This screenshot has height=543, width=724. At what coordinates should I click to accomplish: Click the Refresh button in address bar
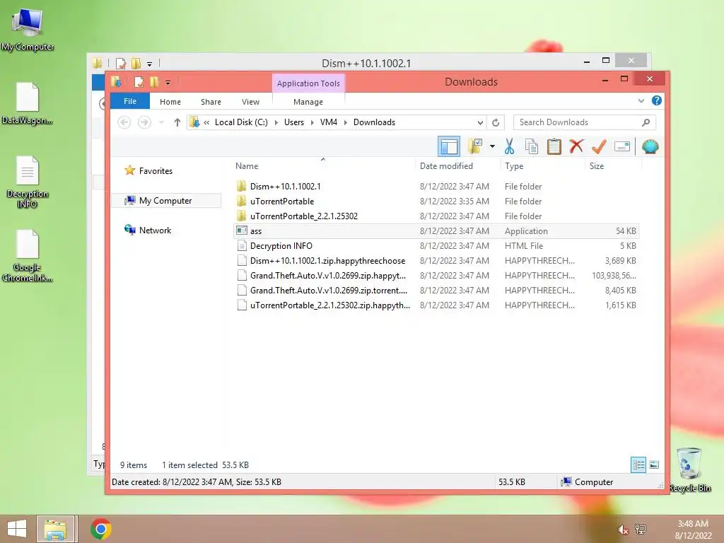click(496, 122)
